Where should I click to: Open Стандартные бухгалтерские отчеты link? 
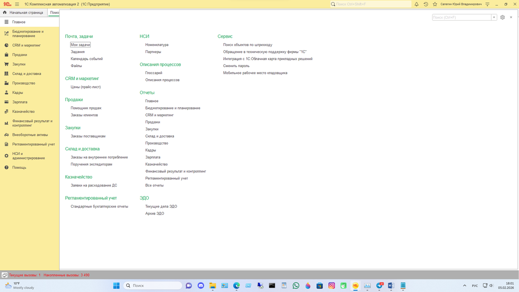click(x=99, y=207)
